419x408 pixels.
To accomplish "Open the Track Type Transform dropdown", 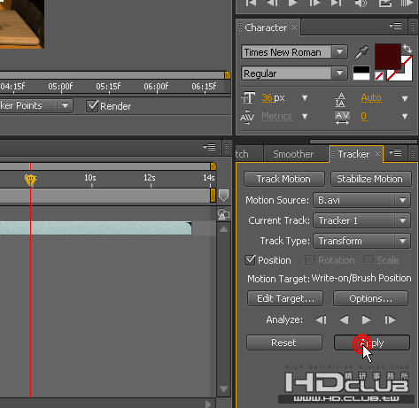I will coord(402,241).
